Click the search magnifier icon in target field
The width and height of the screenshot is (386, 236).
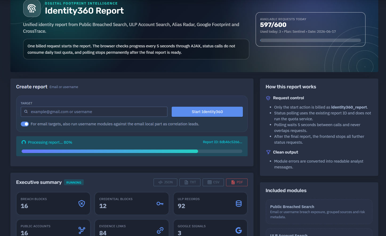(x=26, y=112)
